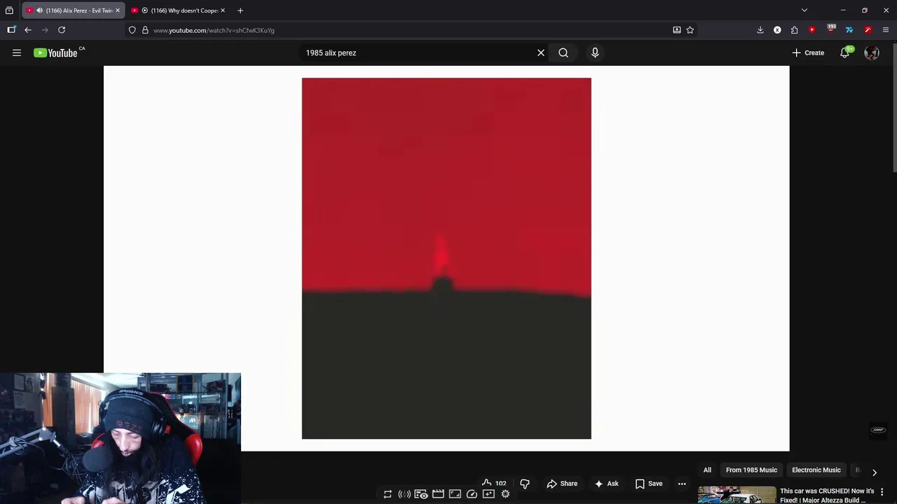This screenshot has height=504, width=897.
Task: Open the playback speed gauge icon
Action: tap(472, 494)
